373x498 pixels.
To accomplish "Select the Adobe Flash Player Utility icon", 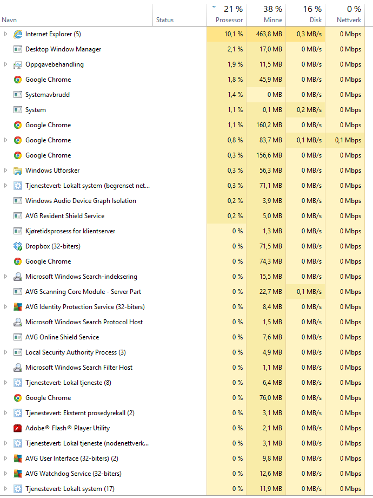I will [18, 428].
